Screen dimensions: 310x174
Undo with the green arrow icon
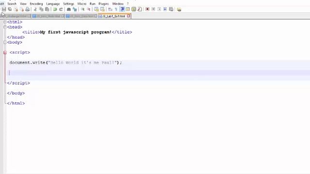click(x=55, y=9)
